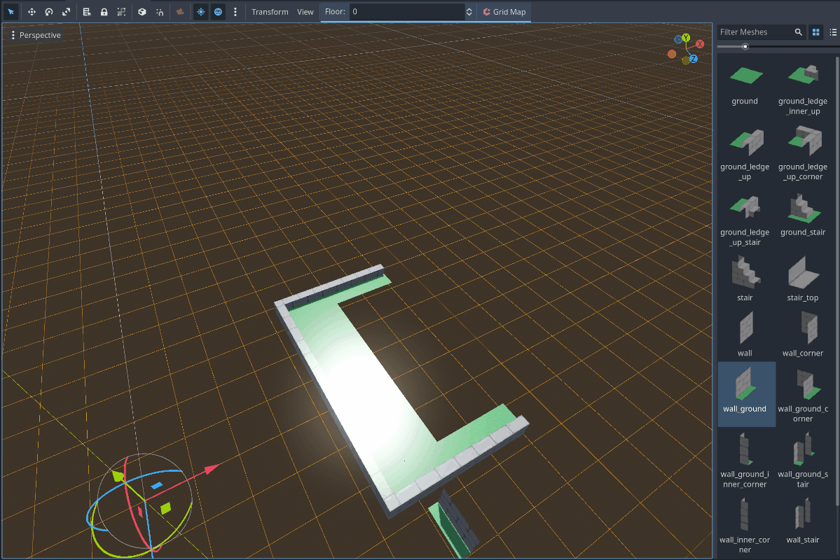840x560 pixels.
Task: Click the X axis on the view gizmo
Action: [x=700, y=44]
